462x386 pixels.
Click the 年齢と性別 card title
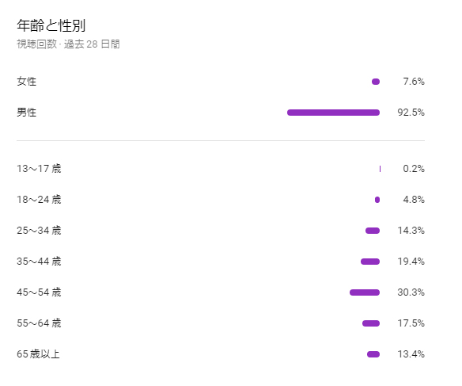click(51, 25)
